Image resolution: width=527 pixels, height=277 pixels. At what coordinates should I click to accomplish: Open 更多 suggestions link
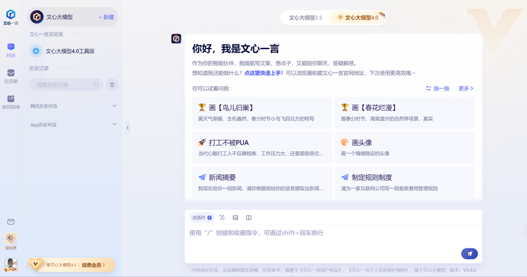466,89
